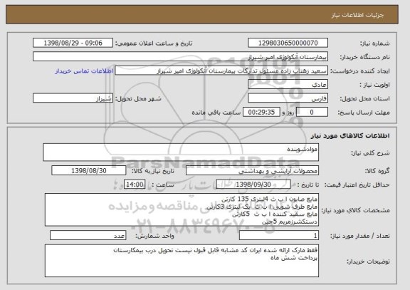Select the label حداقل تاریخ اعتبار قیمت

[x=357, y=185]
